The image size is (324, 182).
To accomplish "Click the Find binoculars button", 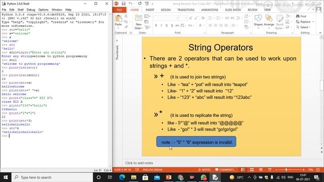I will (x=301, y=16).
